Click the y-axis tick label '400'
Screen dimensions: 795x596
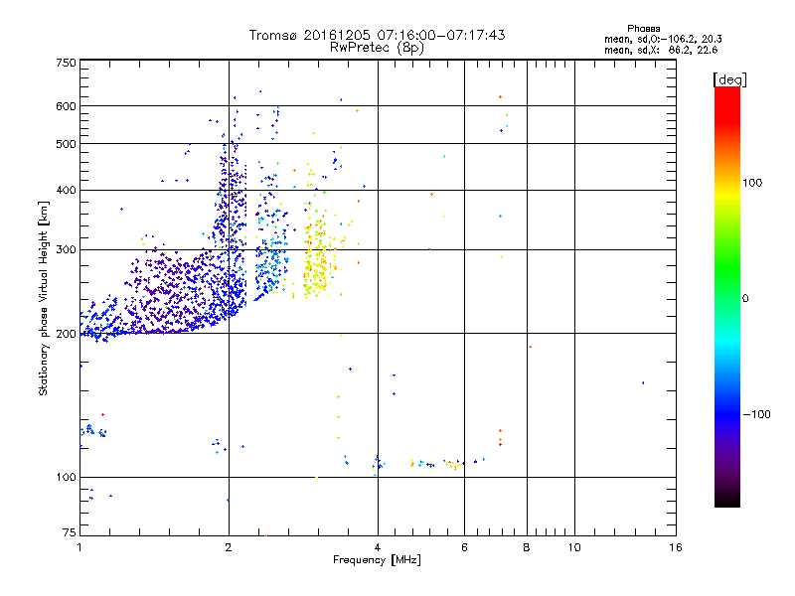pos(66,190)
